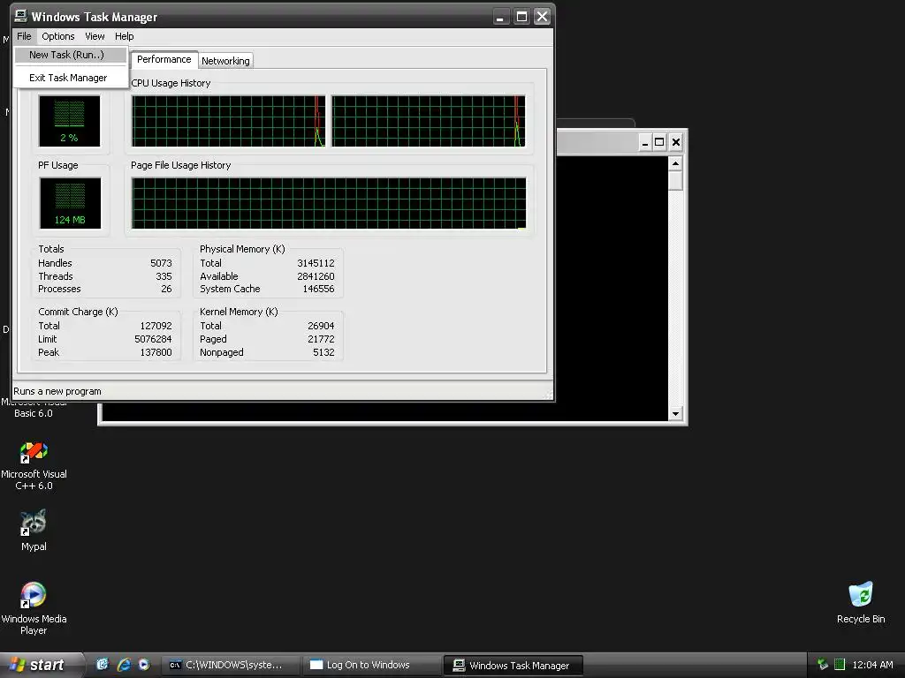Switch to the Networking tab

(x=225, y=61)
